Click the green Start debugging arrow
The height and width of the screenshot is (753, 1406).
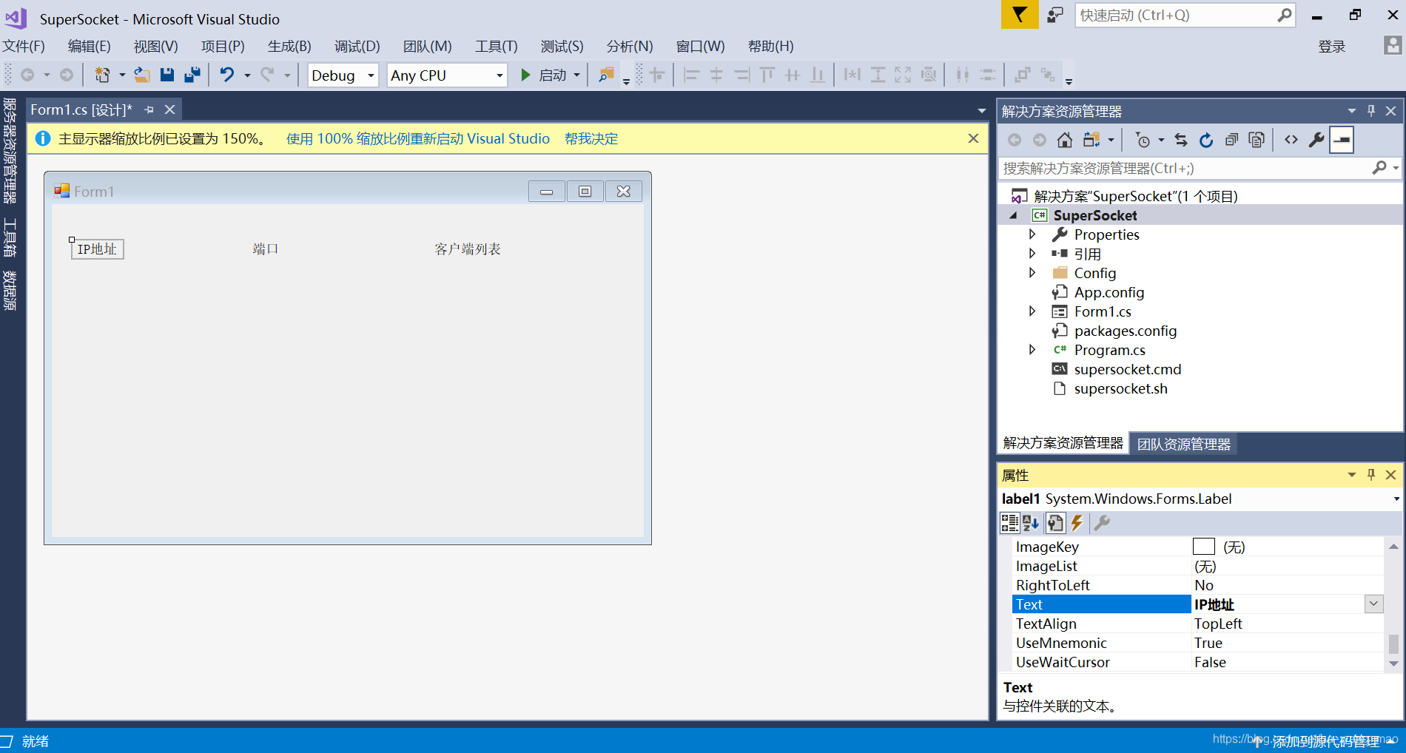pos(525,75)
